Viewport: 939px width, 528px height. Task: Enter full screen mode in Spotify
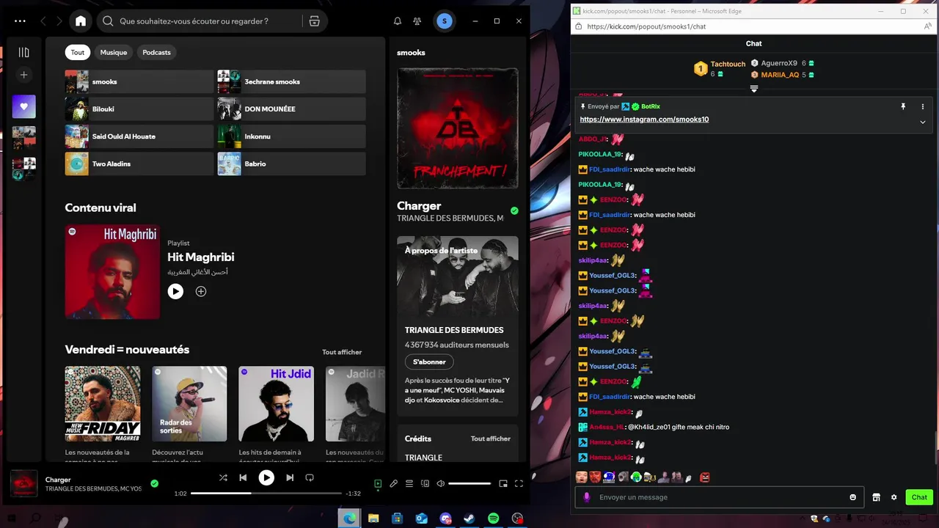pos(519,483)
